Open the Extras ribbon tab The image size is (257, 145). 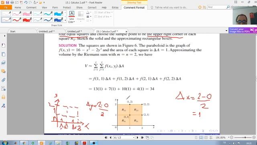click(x=115, y=7)
